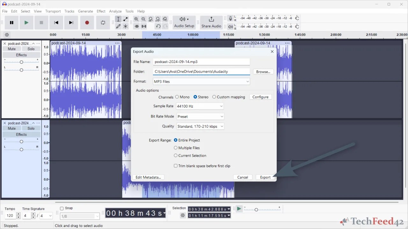Click the Zoom Toggle icon
The image size is (408, 229).
coord(165,19)
